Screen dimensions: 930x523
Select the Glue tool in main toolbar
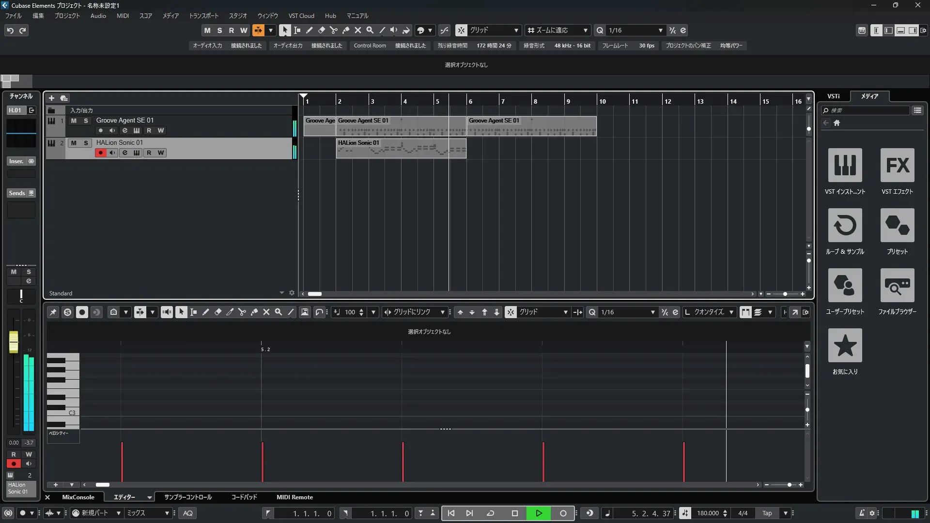346,31
